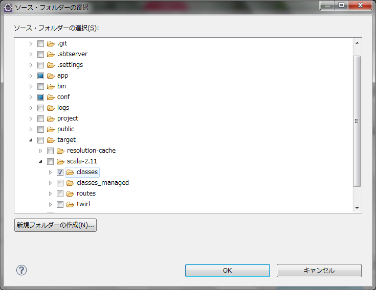This screenshot has height=290, width=376.
Task: Click the .sbtserver folder icon
Action: coord(51,54)
